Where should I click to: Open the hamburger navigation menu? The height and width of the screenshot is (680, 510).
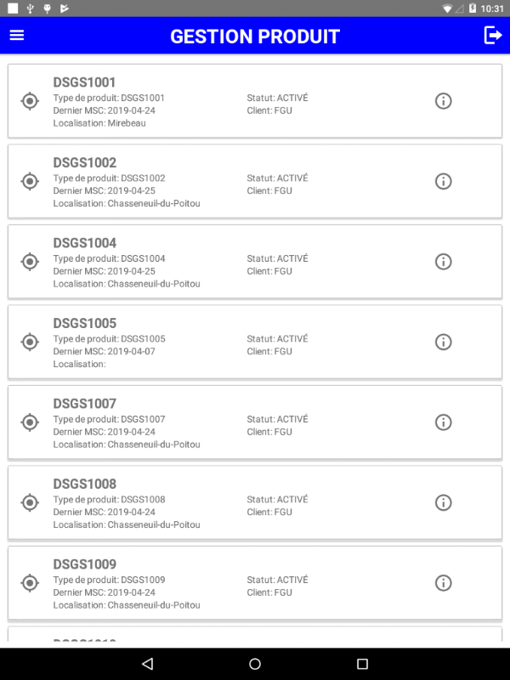[17, 36]
